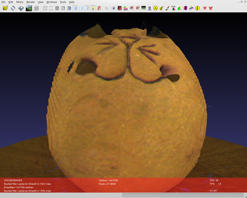The height and width of the screenshot is (198, 247).
Task: Open the Render menu
Action: (31, 2)
